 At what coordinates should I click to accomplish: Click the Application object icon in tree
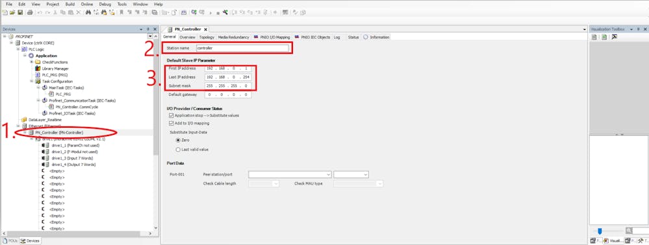[31, 56]
